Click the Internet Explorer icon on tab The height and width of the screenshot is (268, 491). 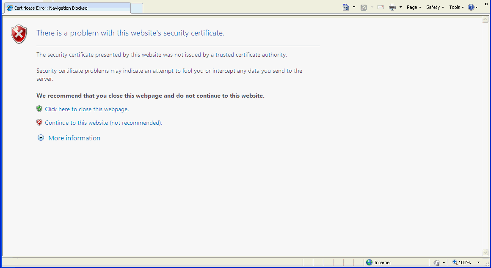tap(10, 8)
